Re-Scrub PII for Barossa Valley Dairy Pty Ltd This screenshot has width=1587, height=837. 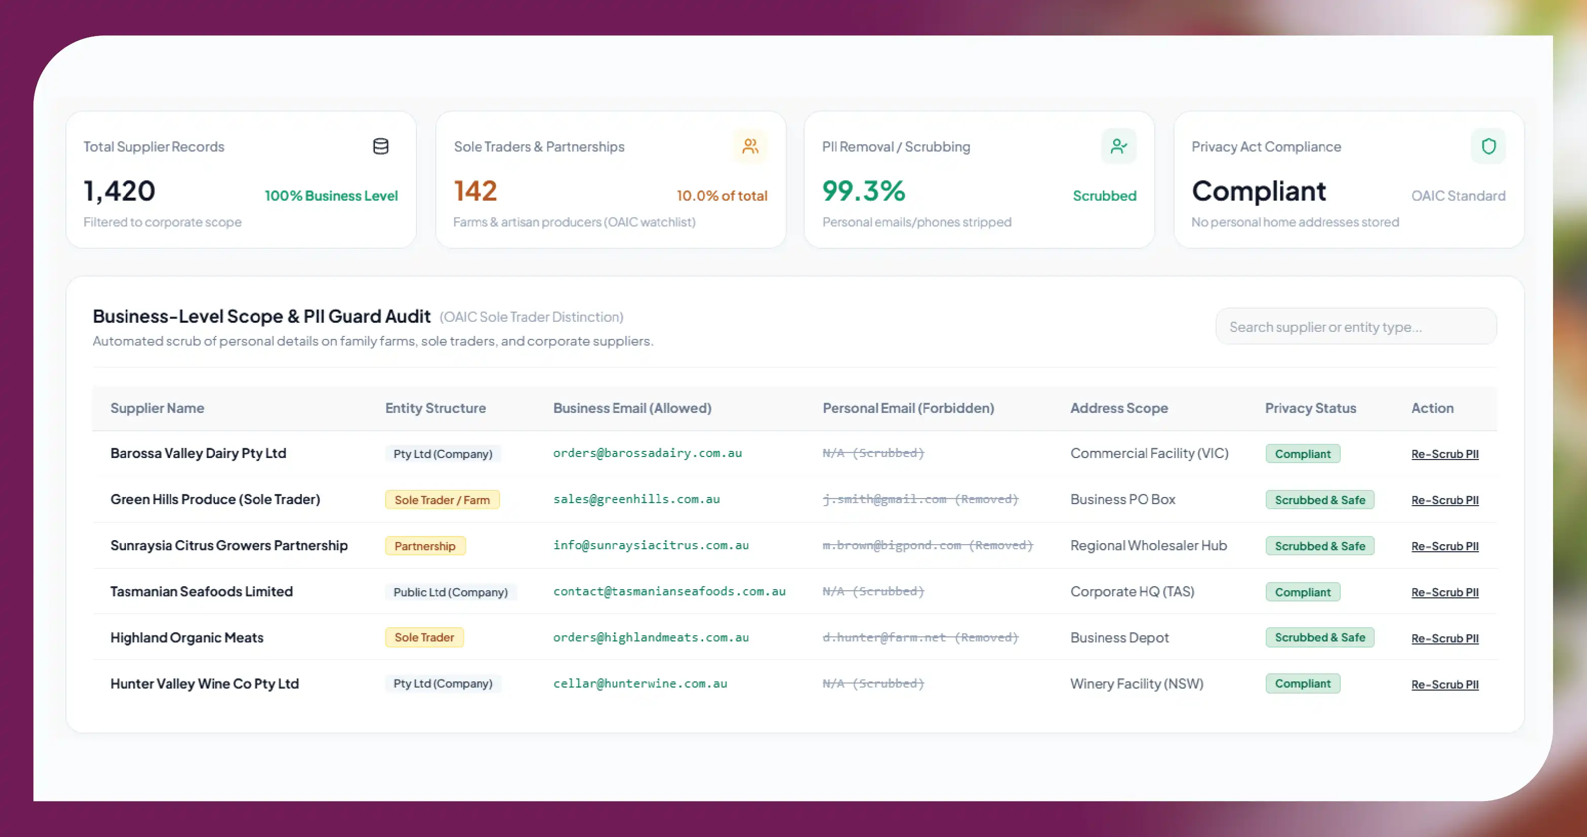pos(1445,454)
